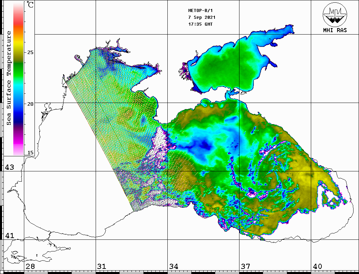Click the temperature color scale bar

coord(18,79)
